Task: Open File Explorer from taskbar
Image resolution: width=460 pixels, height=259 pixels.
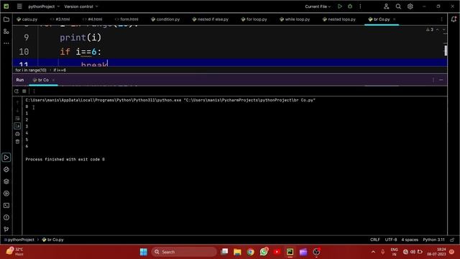Action: point(237,252)
